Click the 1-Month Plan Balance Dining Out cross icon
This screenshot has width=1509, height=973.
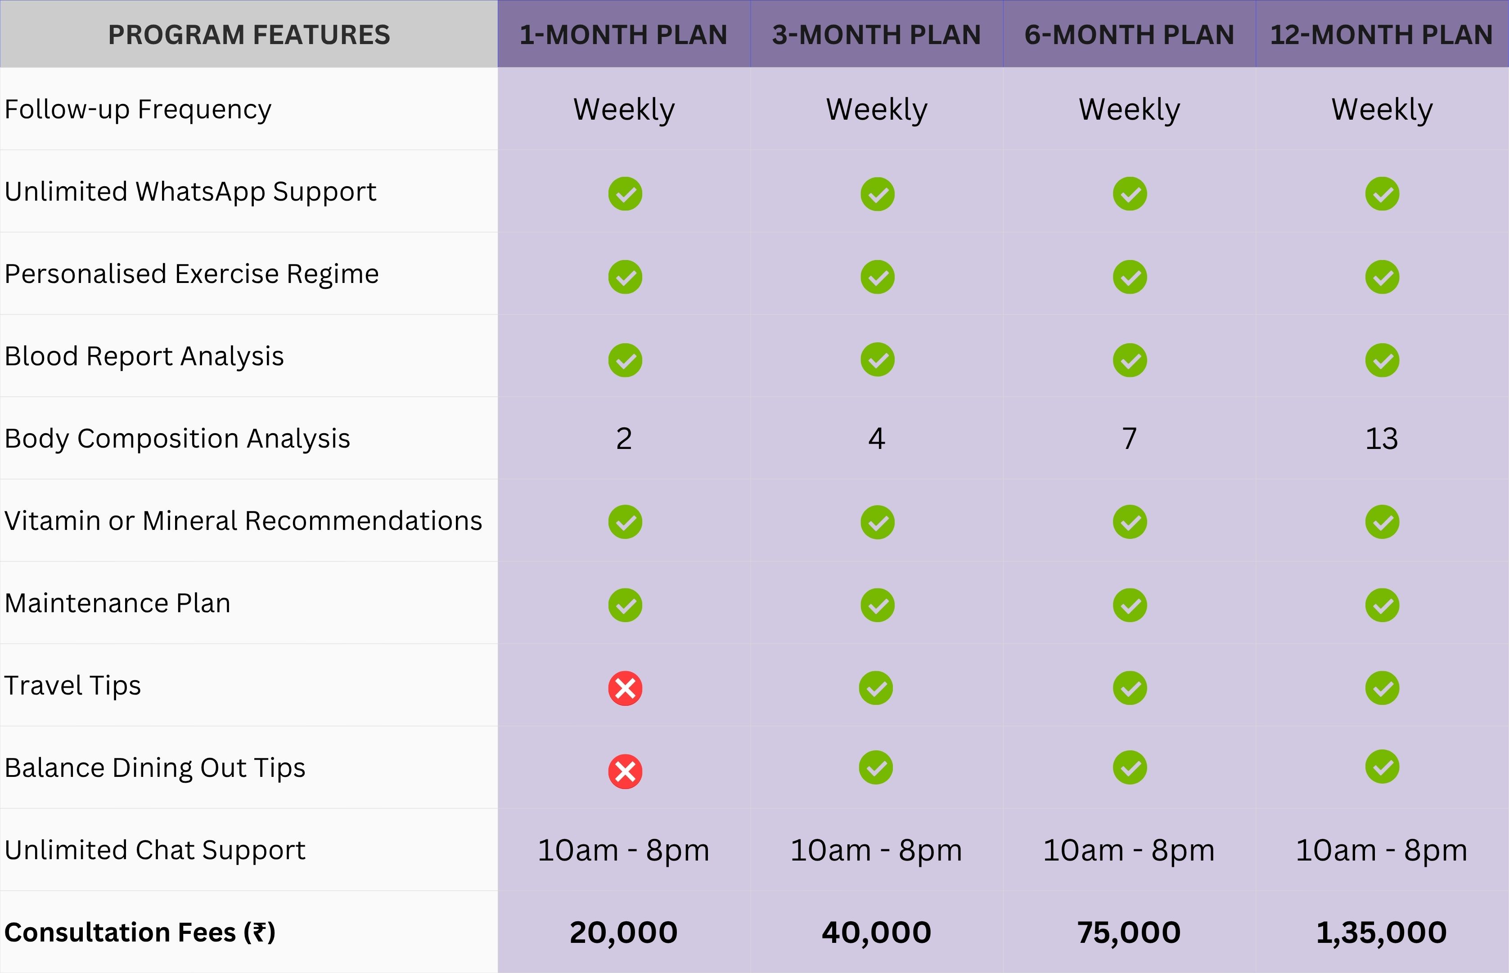click(x=625, y=771)
